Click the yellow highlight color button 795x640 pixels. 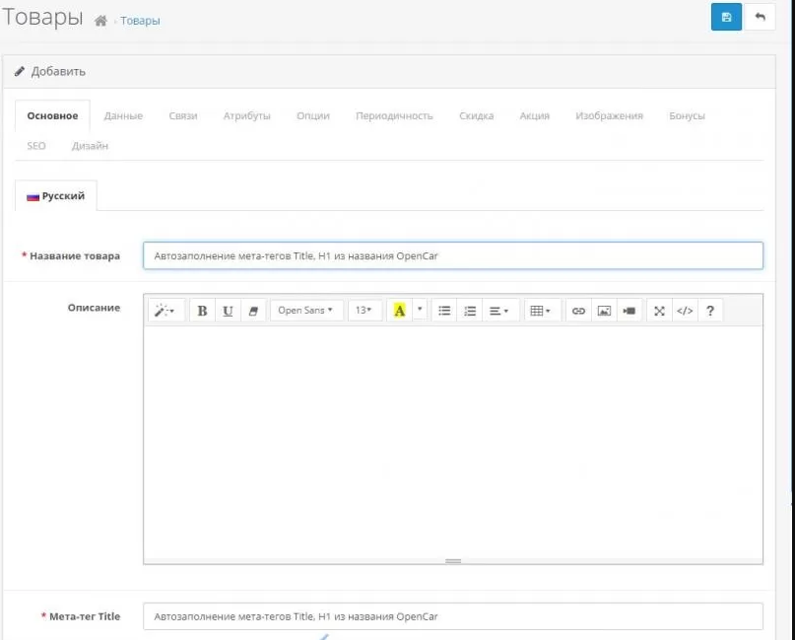tap(399, 311)
